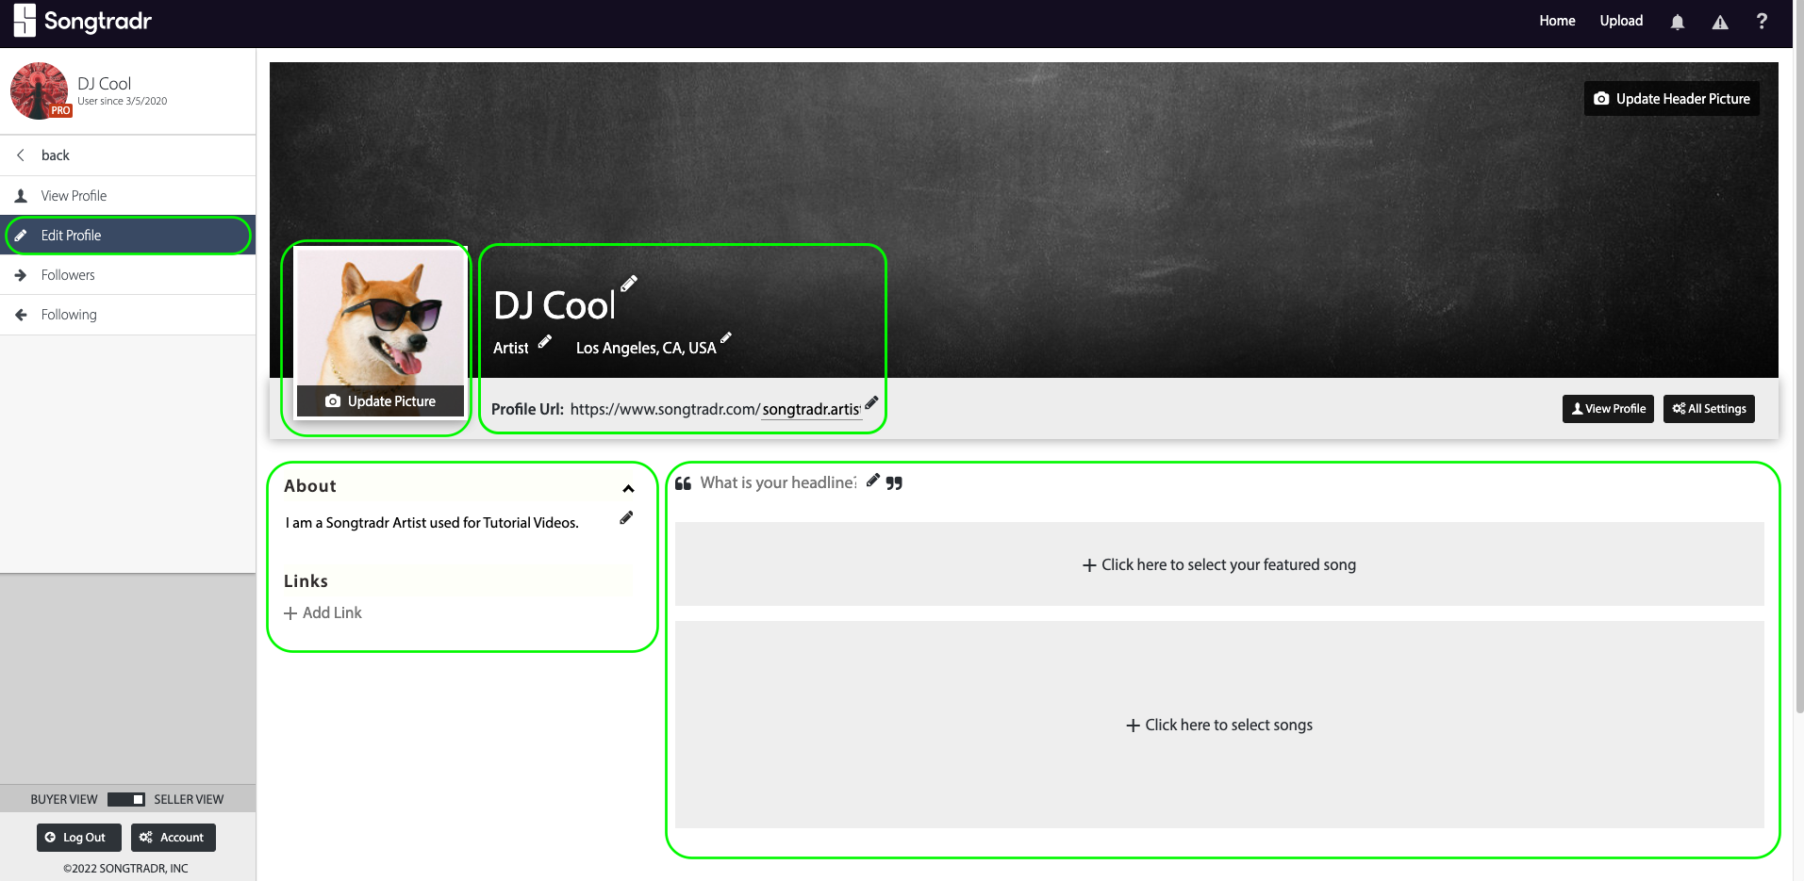Click the DJ Cool profile name heading
The width and height of the screenshot is (1804, 881).
click(x=554, y=305)
